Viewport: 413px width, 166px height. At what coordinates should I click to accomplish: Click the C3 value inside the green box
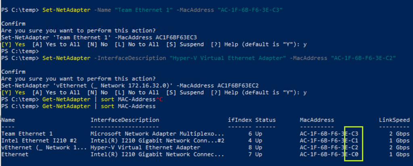click(355, 134)
